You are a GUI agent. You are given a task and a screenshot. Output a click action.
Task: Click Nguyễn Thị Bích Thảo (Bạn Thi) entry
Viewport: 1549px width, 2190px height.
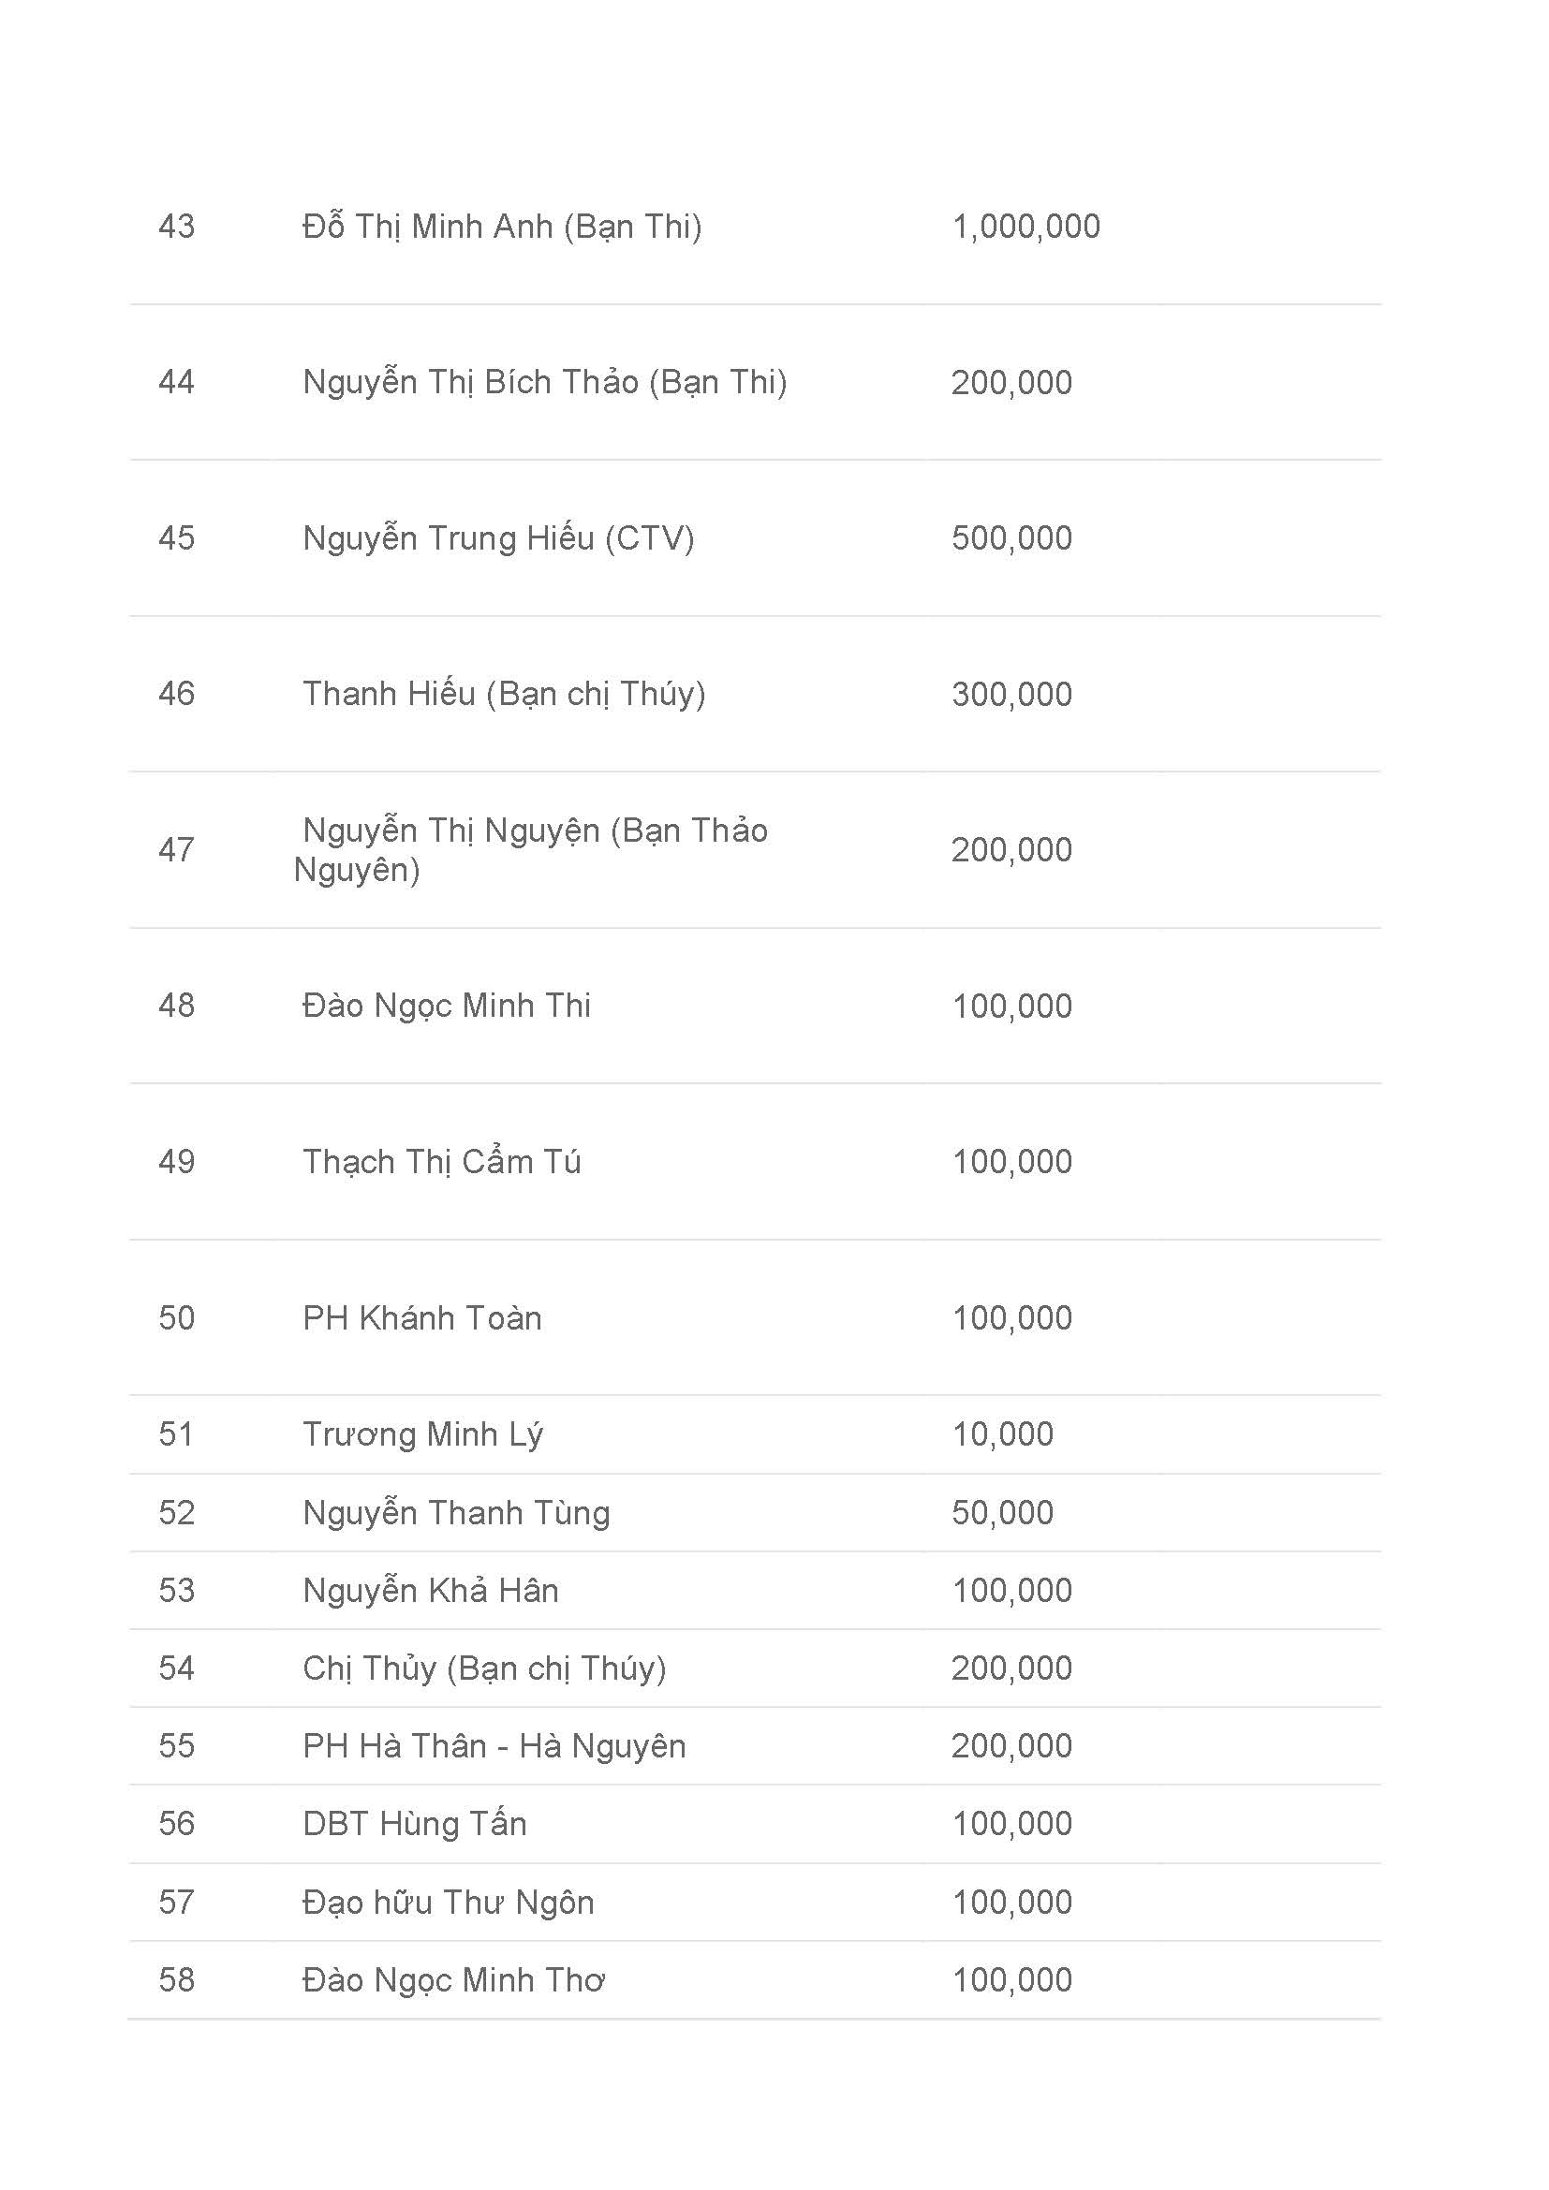click(545, 383)
